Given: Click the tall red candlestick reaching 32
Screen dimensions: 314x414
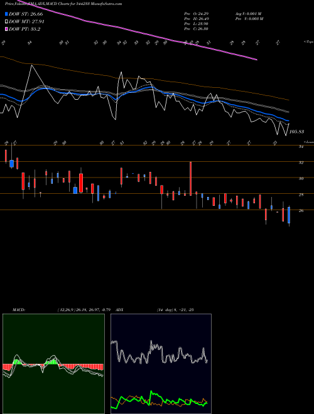Looking at the screenshot, I should 190,179.
